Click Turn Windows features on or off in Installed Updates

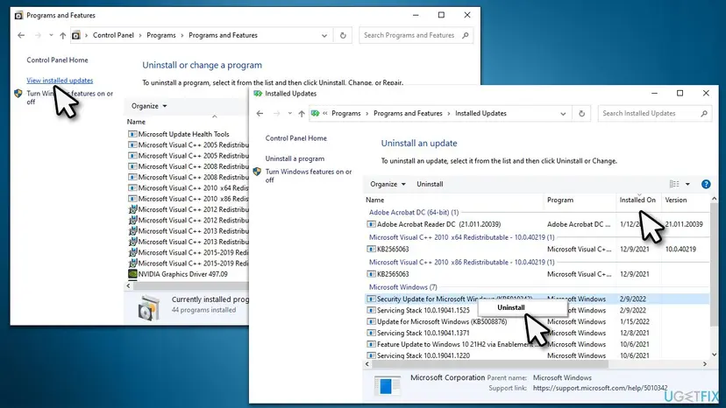click(x=309, y=175)
